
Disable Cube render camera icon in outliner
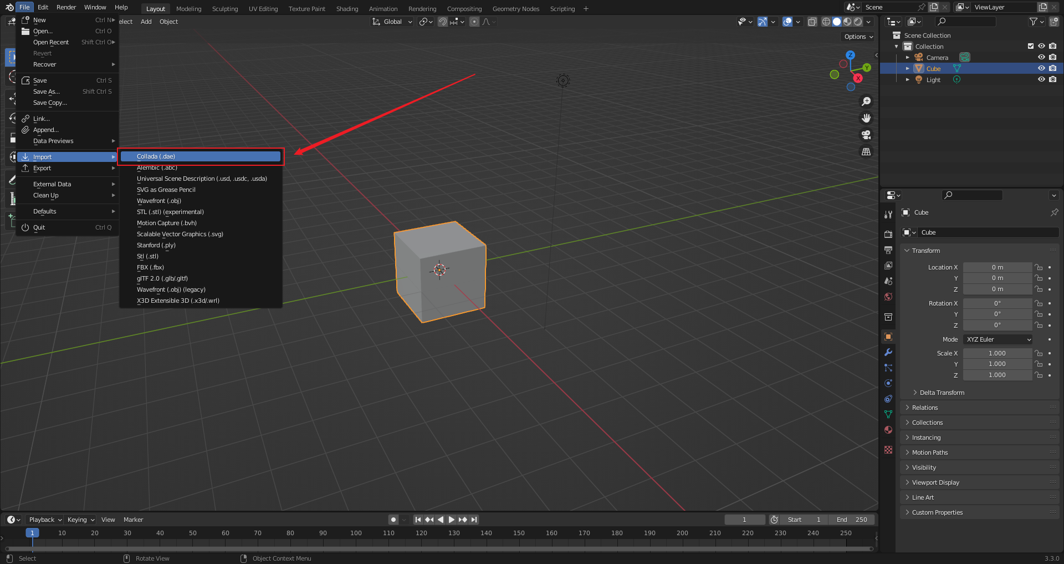[x=1052, y=68]
